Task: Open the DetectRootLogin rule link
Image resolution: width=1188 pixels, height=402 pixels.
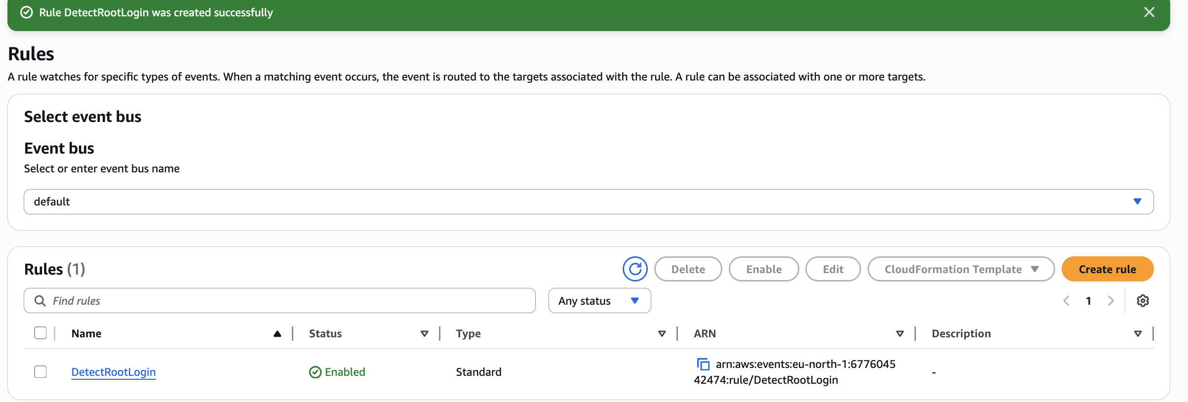Action: [x=114, y=372]
